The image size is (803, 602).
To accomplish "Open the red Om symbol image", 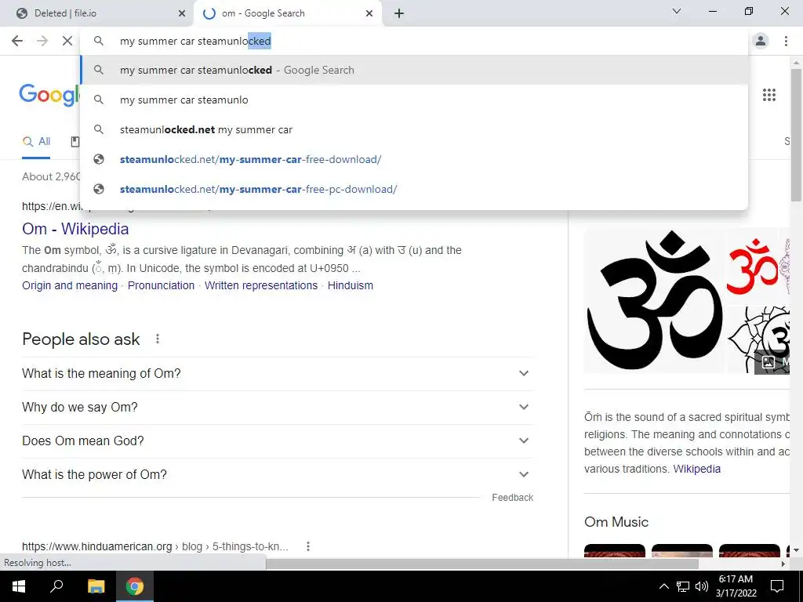I will 752,267.
